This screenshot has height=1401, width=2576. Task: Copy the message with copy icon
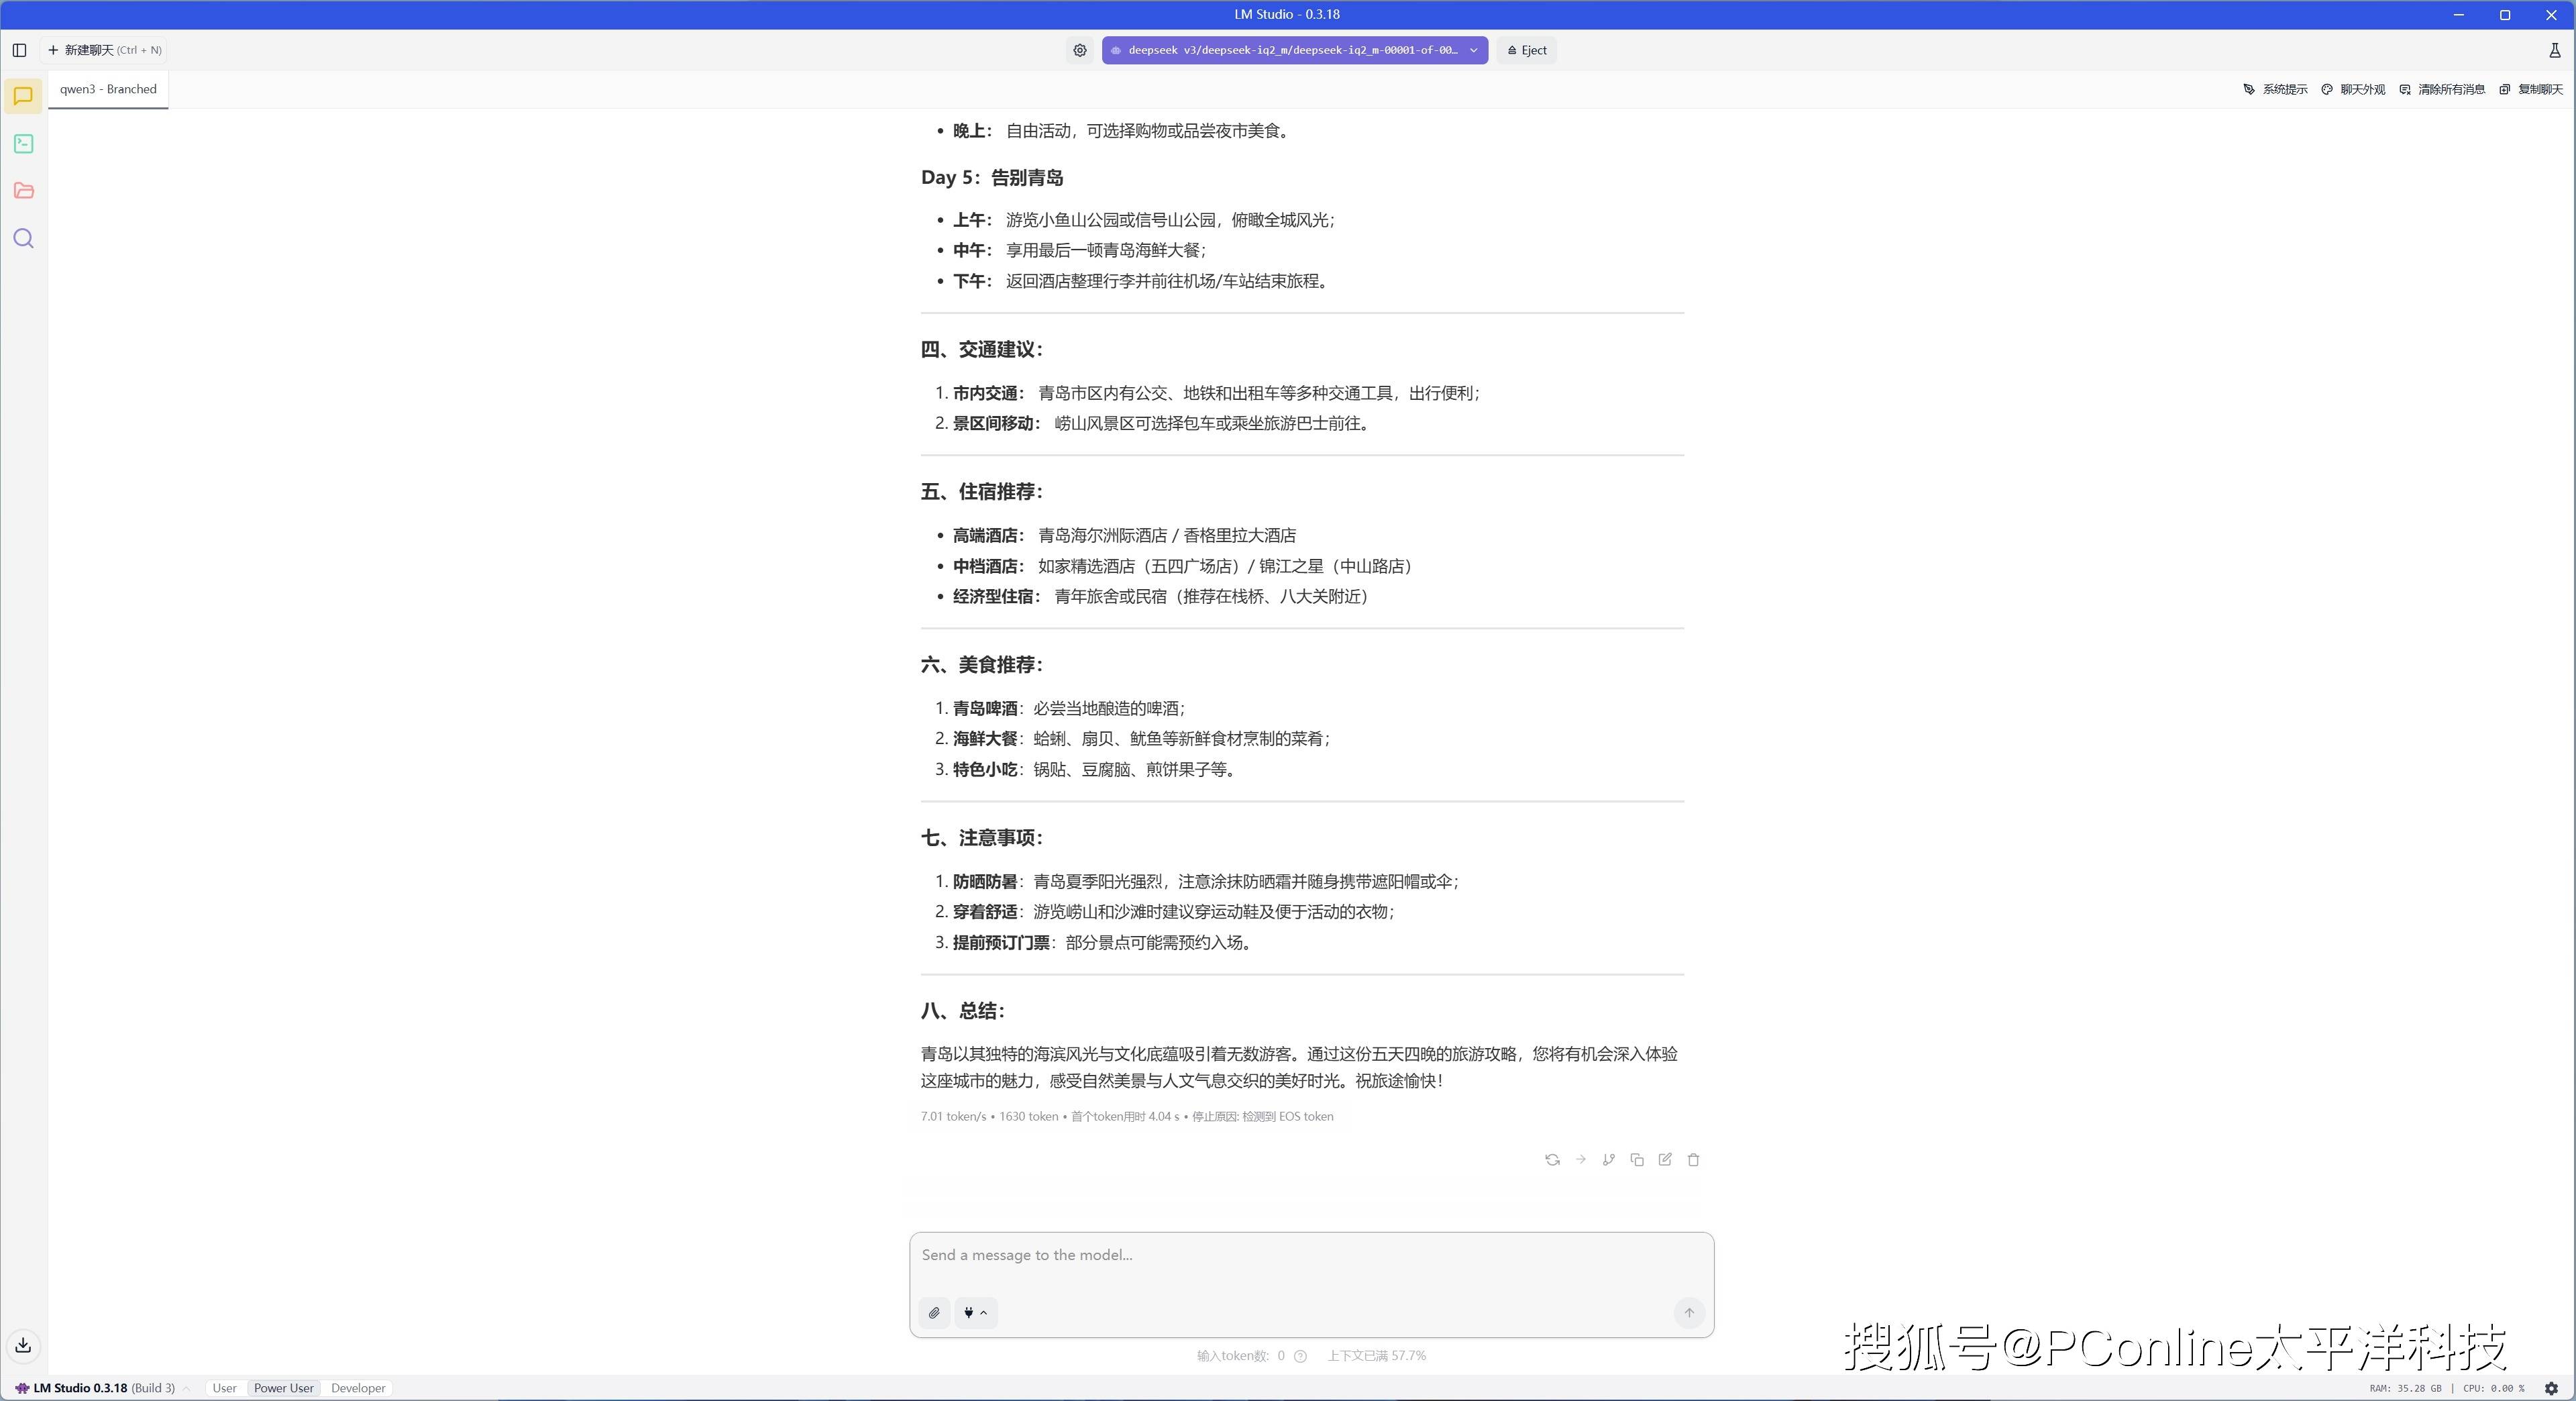(1636, 1160)
